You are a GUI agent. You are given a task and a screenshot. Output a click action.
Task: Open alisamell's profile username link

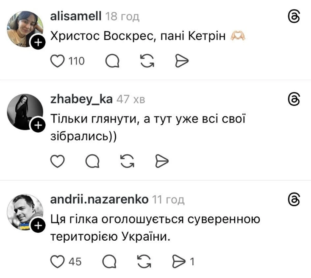point(75,17)
